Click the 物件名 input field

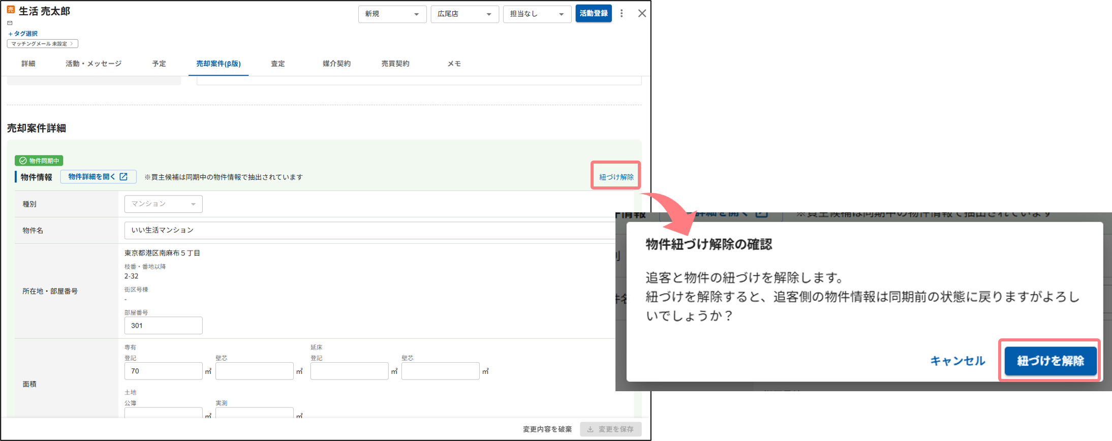coord(371,230)
